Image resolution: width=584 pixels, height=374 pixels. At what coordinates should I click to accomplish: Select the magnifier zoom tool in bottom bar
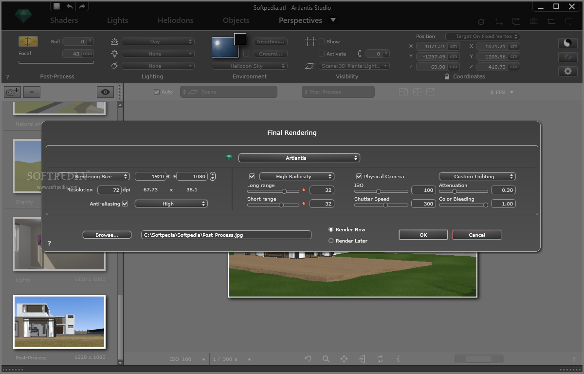326,359
